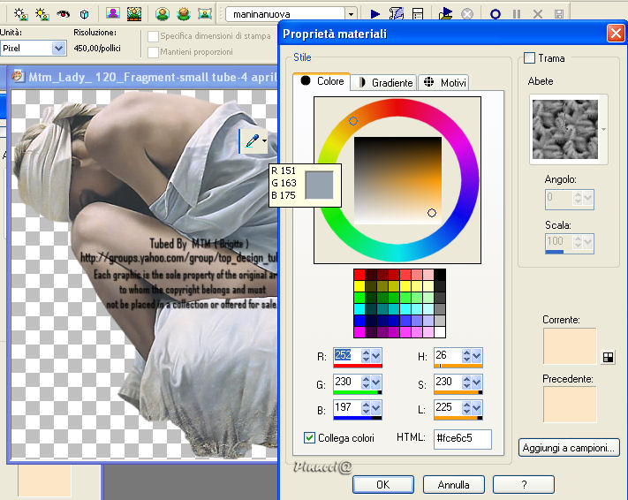The image size is (628, 500).
Task: Toggle the Mantieni proporzioni checkbox
Action: pos(154,52)
